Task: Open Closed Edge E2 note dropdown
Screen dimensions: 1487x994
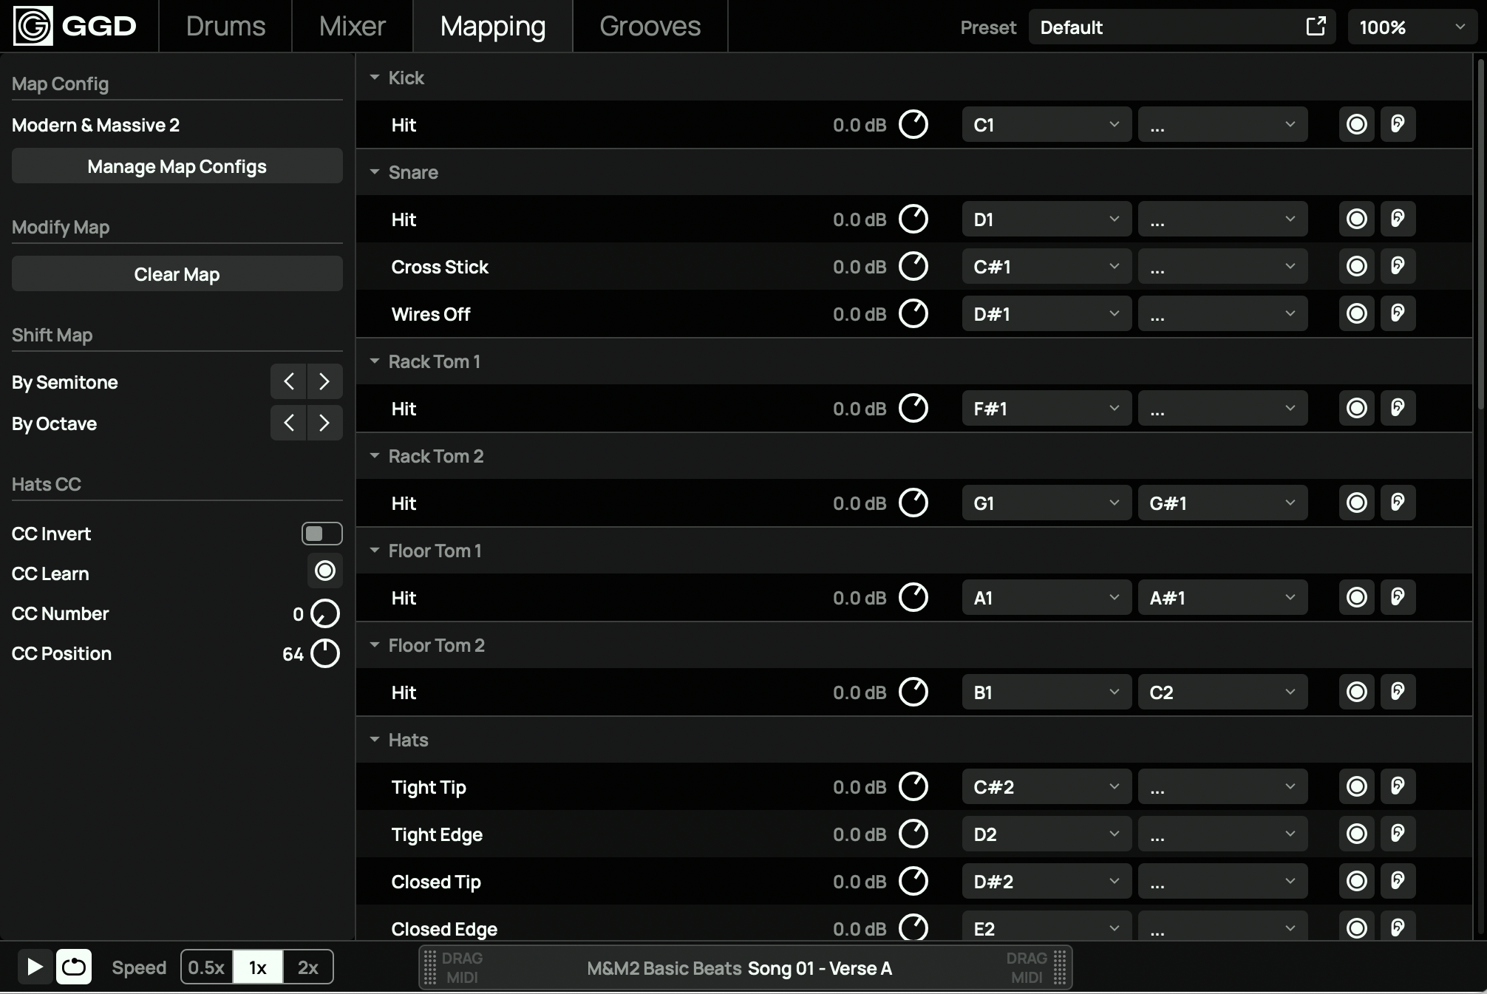Action: [1047, 927]
